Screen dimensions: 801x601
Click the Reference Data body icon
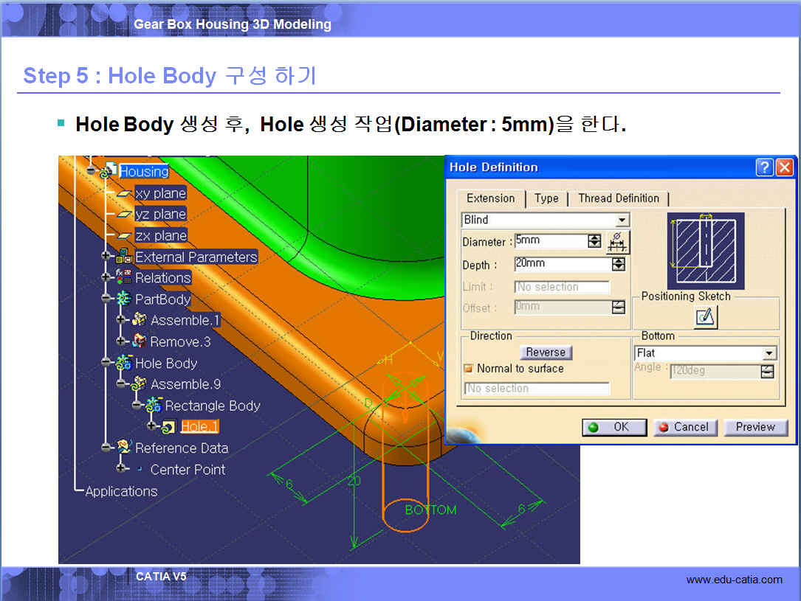(x=123, y=448)
